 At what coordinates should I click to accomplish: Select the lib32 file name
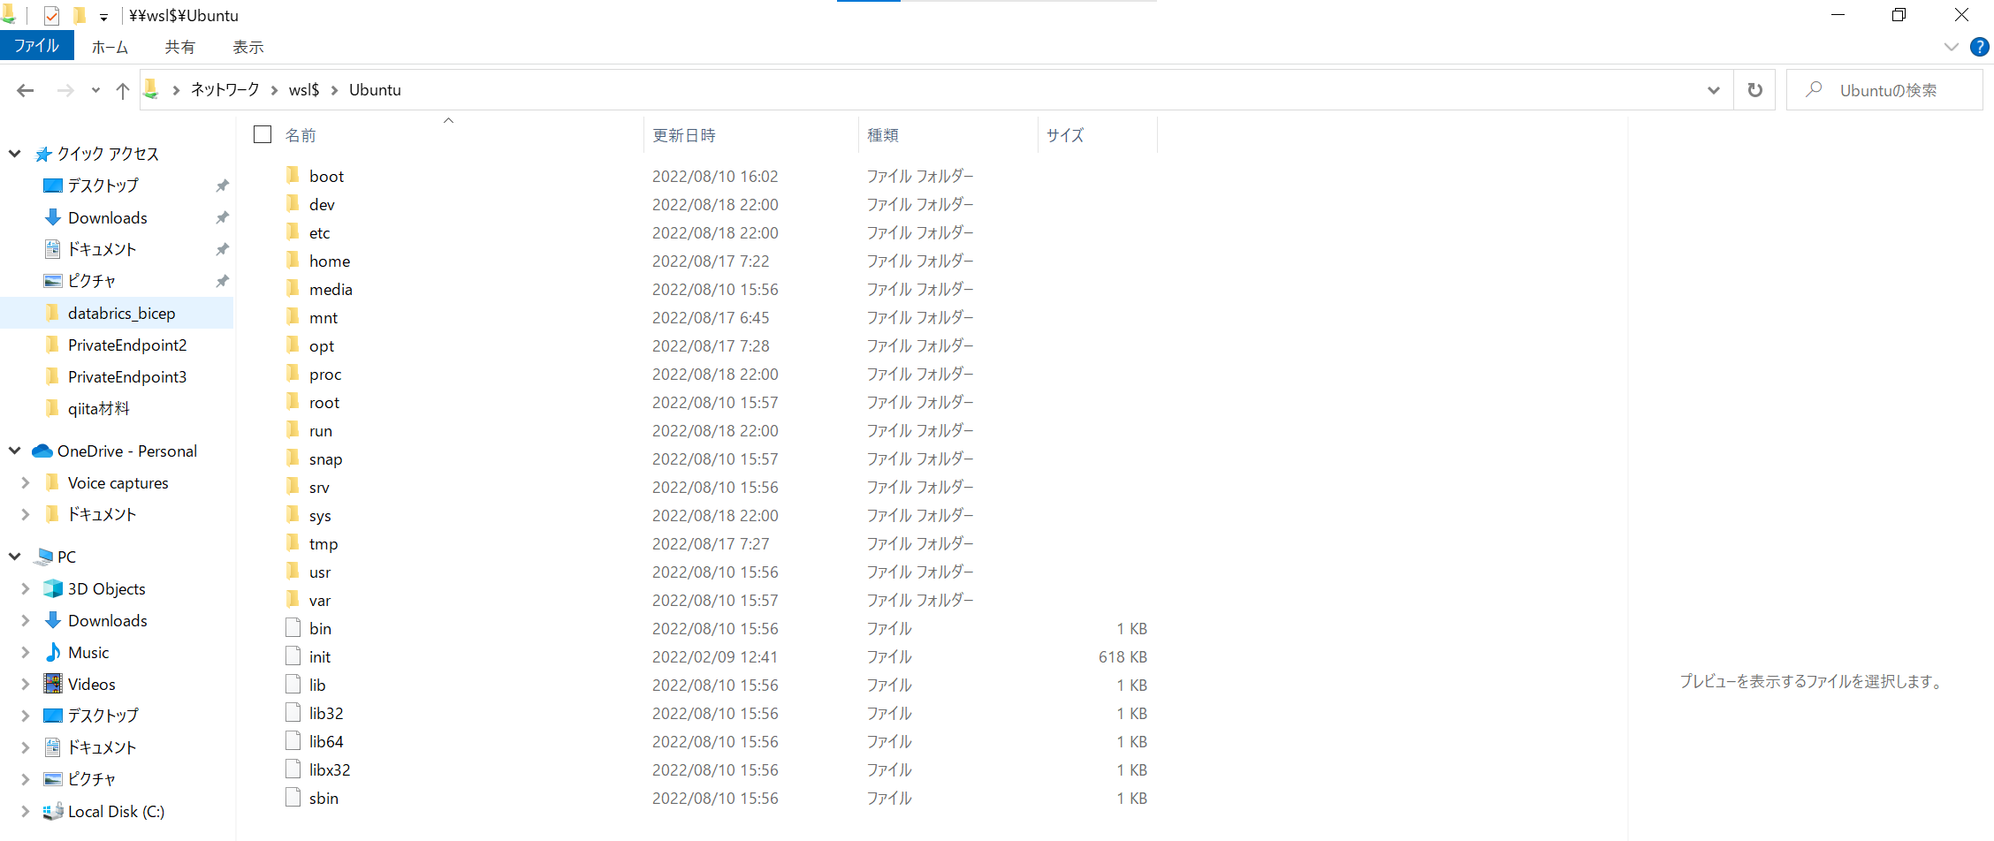click(326, 713)
